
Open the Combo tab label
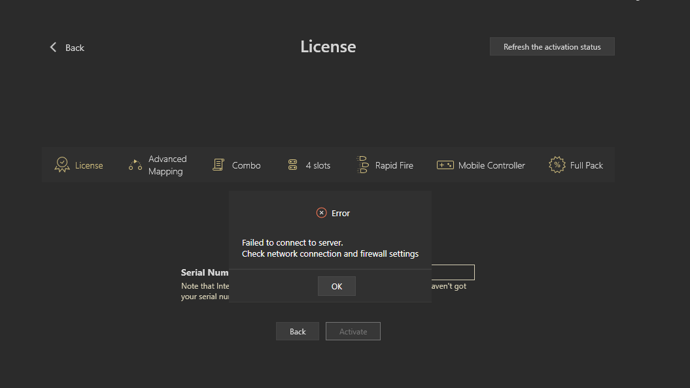[x=247, y=165]
